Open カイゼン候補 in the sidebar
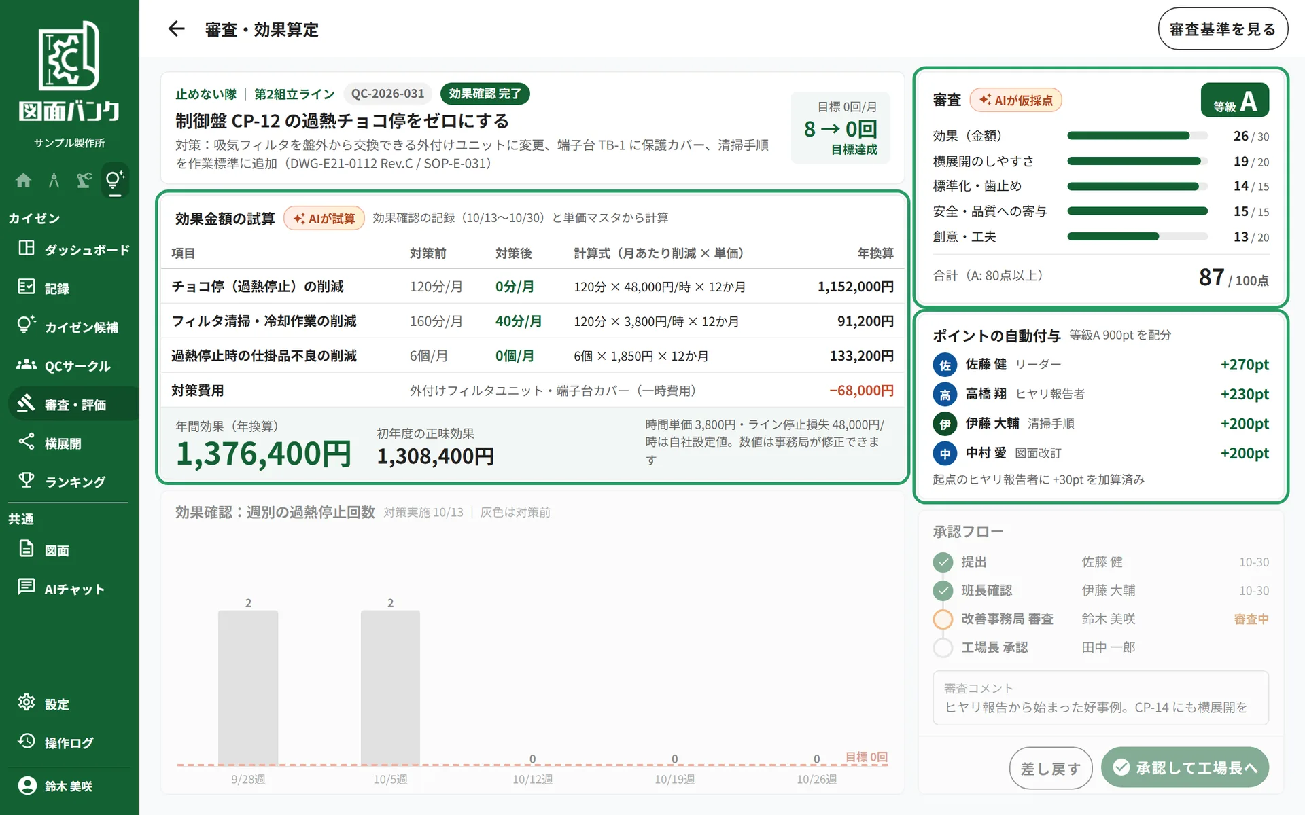The image size is (1305, 815). [73, 327]
